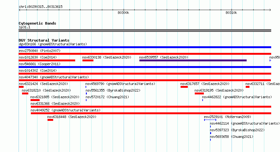Click the long red nsv6331366 bar

(151, 107)
